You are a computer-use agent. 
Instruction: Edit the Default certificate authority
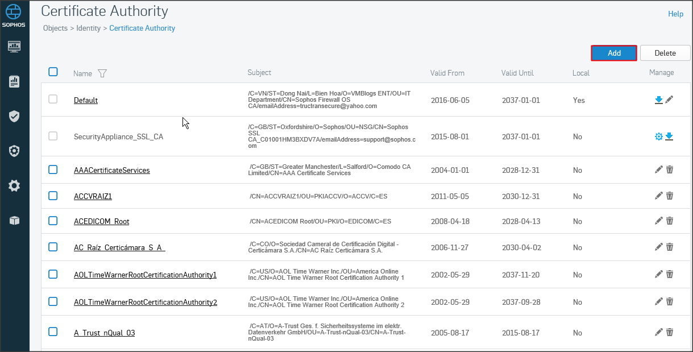pyautogui.click(x=669, y=100)
